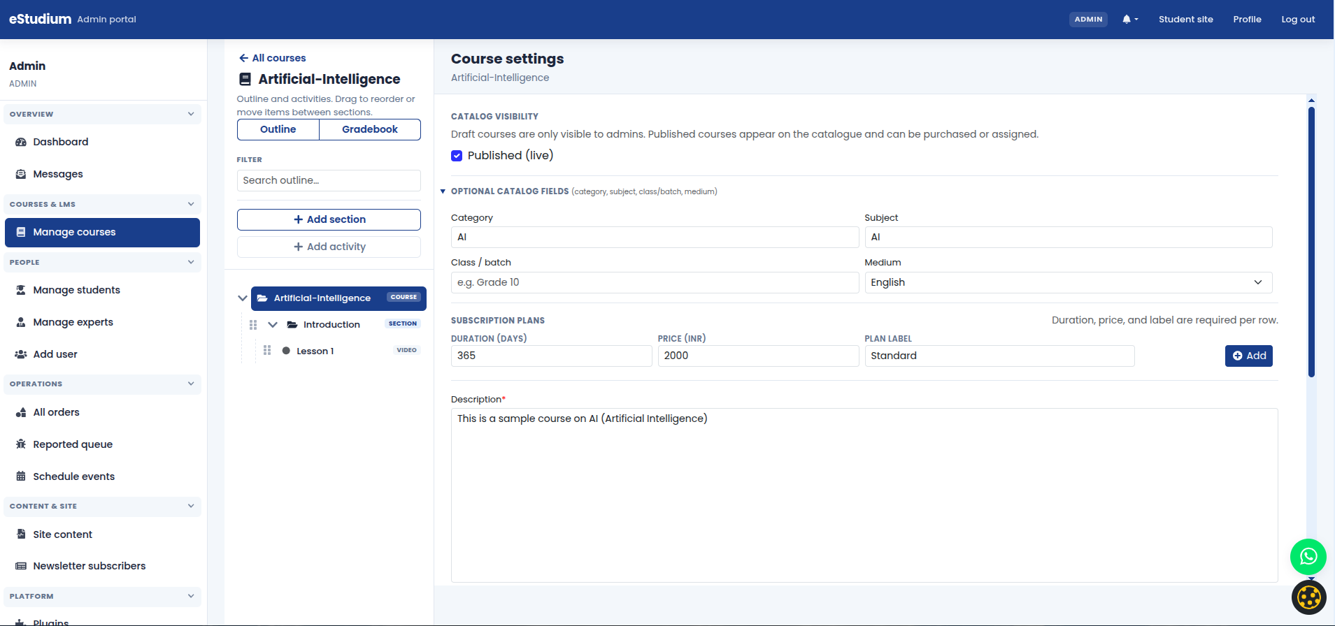Open the WhatsApp chat floating button

pos(1308,557)
